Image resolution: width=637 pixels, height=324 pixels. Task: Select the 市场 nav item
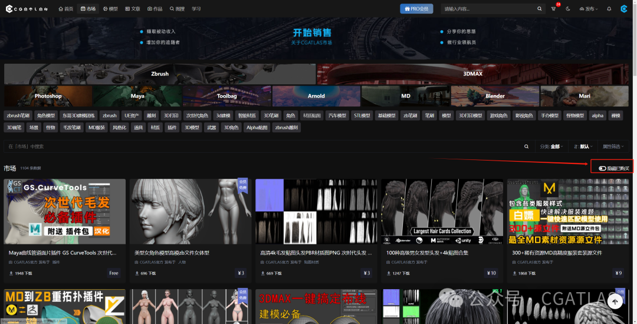pyautogui.click(x=88, y=8)
